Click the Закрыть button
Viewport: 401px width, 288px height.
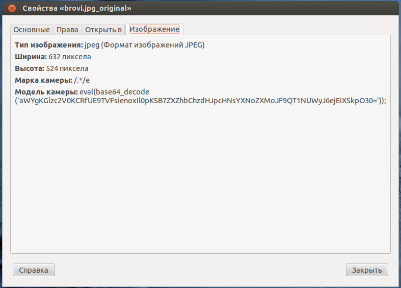tap(367, 270)
